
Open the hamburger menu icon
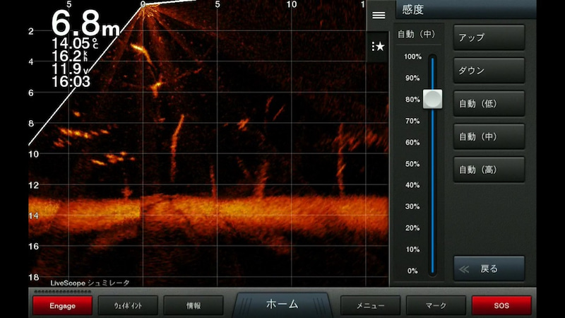tap(379, 15)
